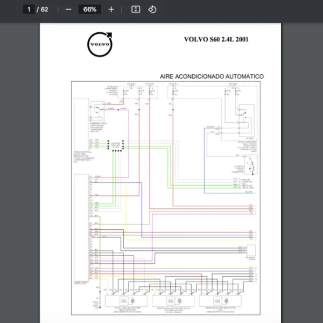Click the 66% zoom level field
This screenshot has width=323, height=323.
click(x=90, y=9)
